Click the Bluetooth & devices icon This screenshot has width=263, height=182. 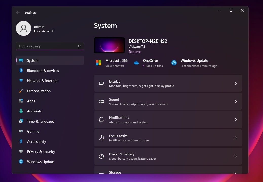coord(21,71)
